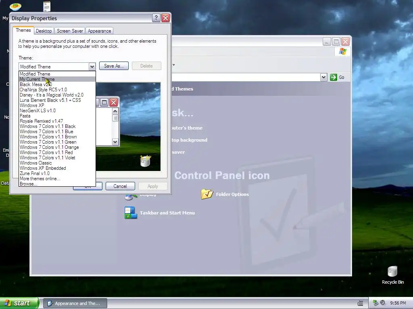Screen dimensions: 413x309
Task: Close the Display Properties dialog
Action: [x=165, y=18]
